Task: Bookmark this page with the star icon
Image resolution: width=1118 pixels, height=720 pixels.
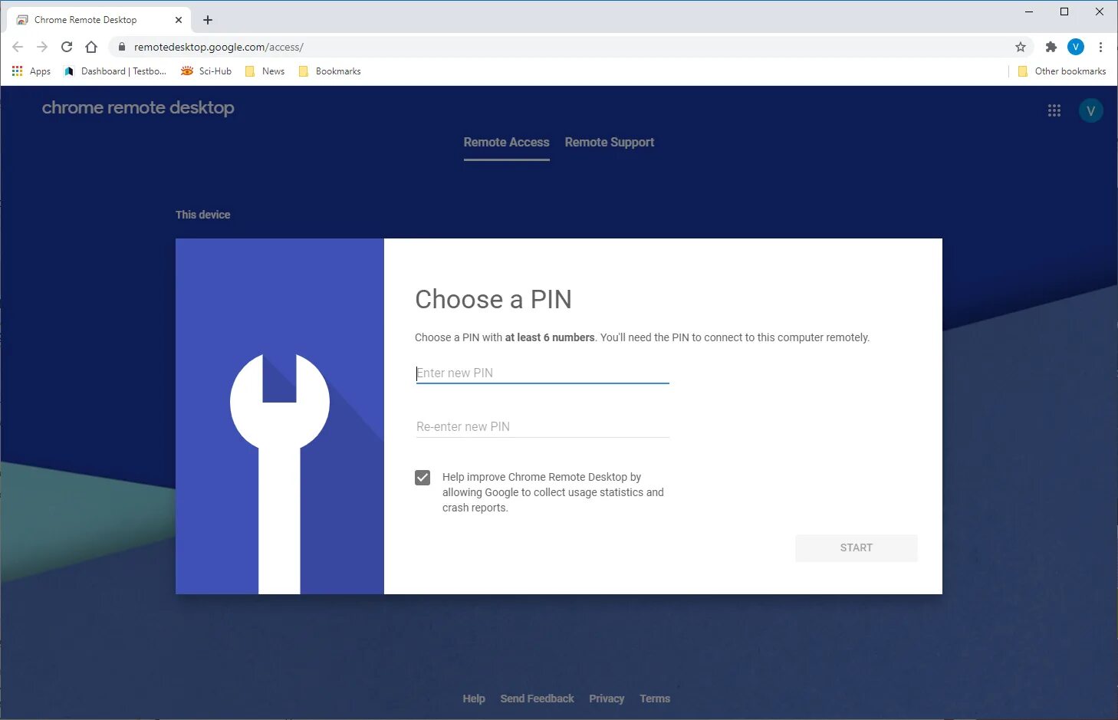Action: (x=1021, y=47)
